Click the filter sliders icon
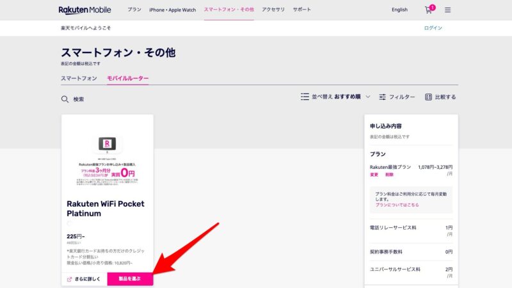This screenshot has height=288, width=512. coord(382,97)
